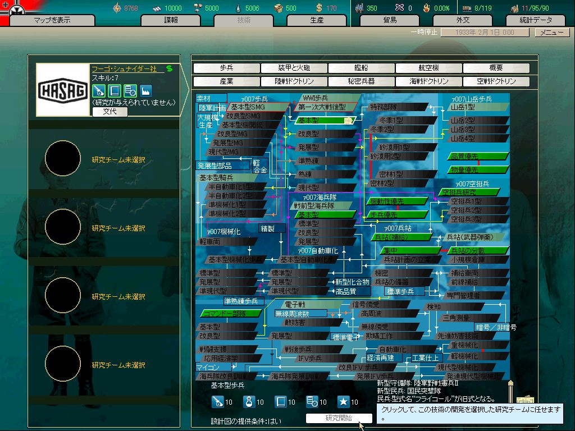Image resolution: width=575 pixels, height=431 pixels.
Task: Switch to the 外交 diplomacy tab
Action: click(463, 20)
